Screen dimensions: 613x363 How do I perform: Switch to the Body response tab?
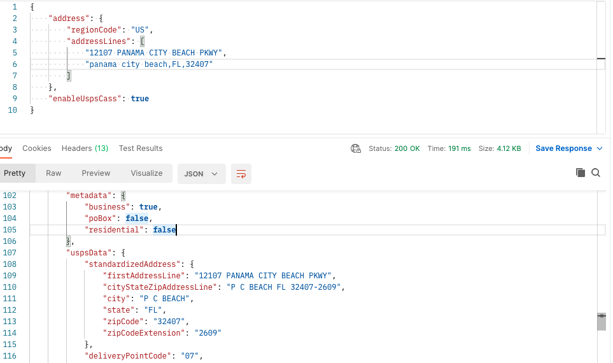click(5, 148)
